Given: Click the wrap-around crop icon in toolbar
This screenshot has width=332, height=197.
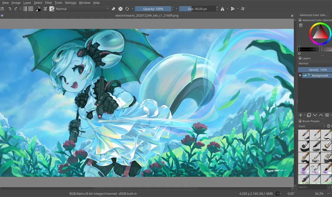Looking at the screenshot, I should click(243, 9).
